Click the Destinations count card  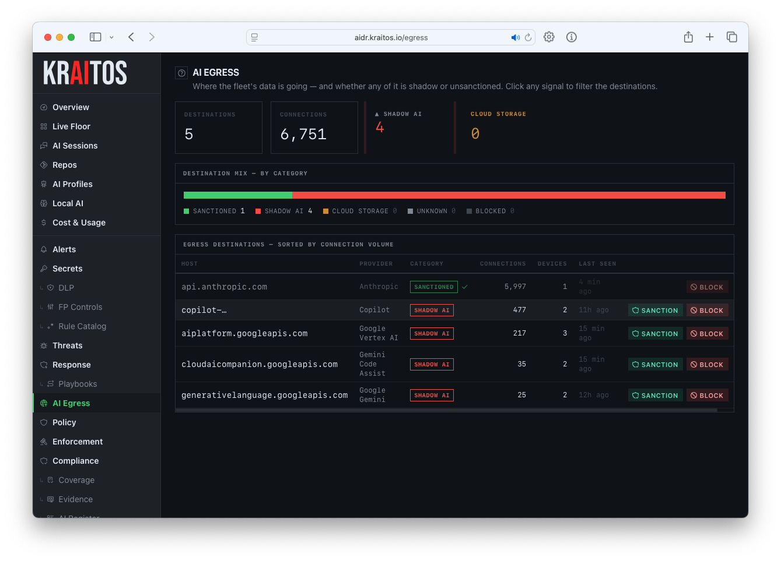pos(219,128)
